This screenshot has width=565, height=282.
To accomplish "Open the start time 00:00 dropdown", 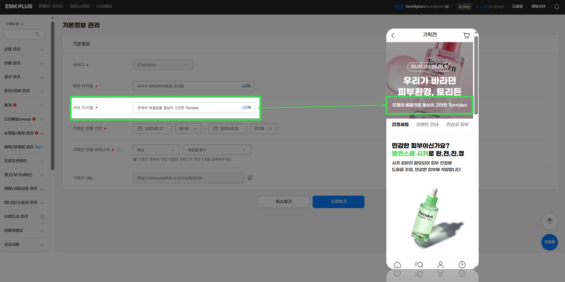I will [189, 129].
